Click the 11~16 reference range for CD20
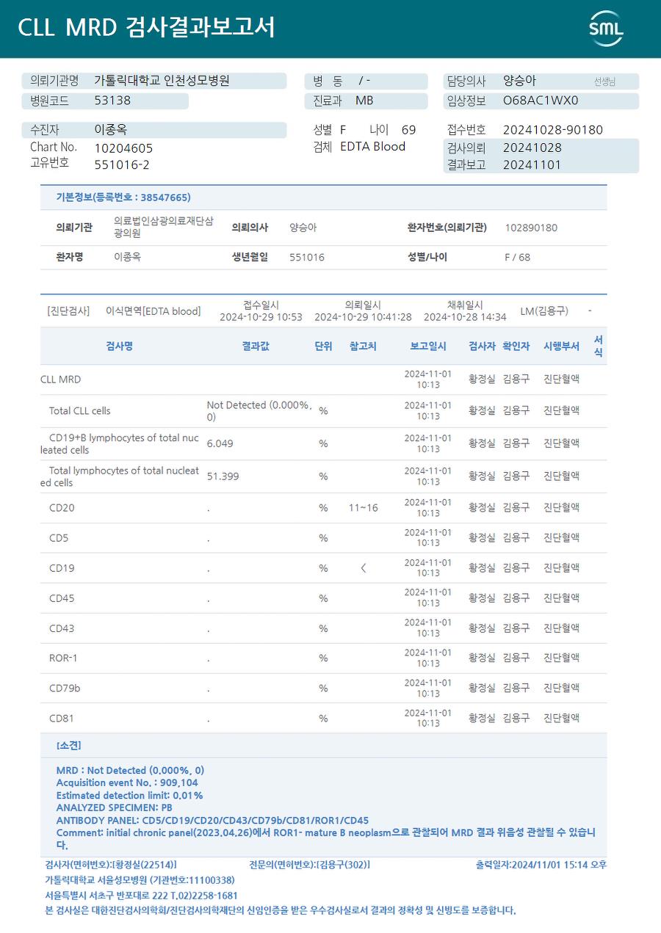 [x=363, y=508]
